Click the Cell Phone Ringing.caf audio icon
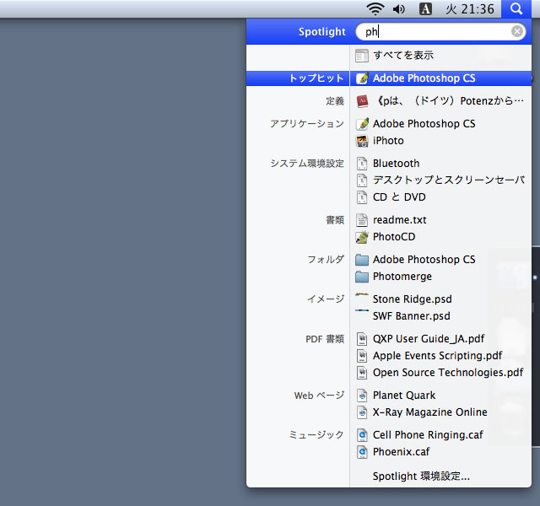Image resolution: width=540 pixels, height=506 pixels. pos(362,435)
